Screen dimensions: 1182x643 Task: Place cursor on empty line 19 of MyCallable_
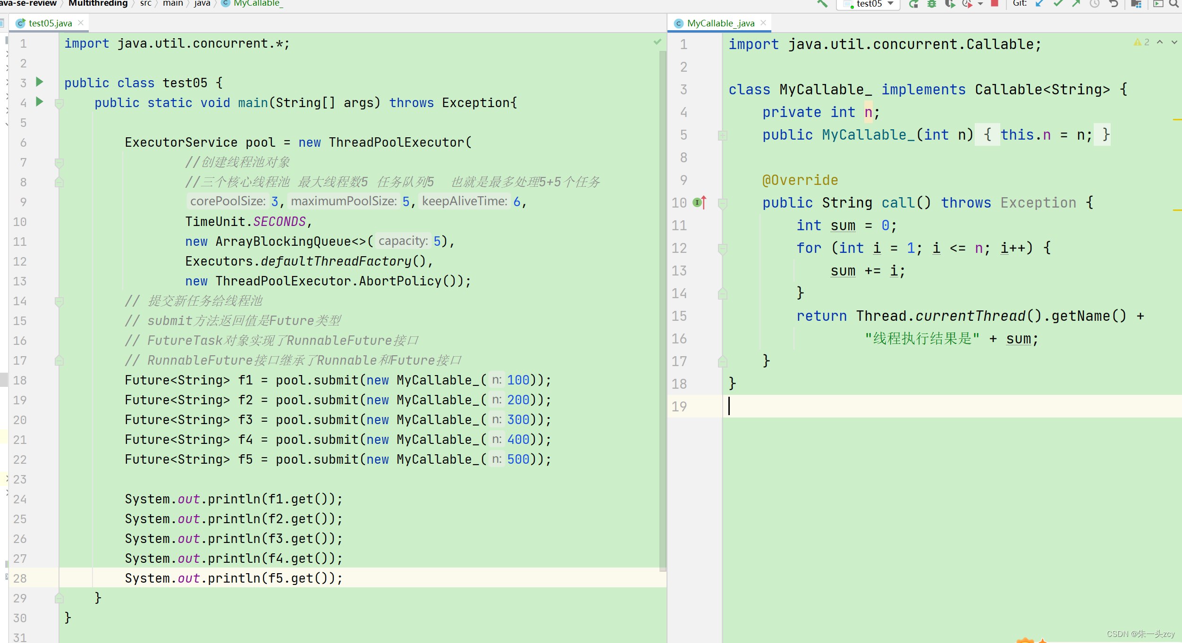[x=952, y=406]
